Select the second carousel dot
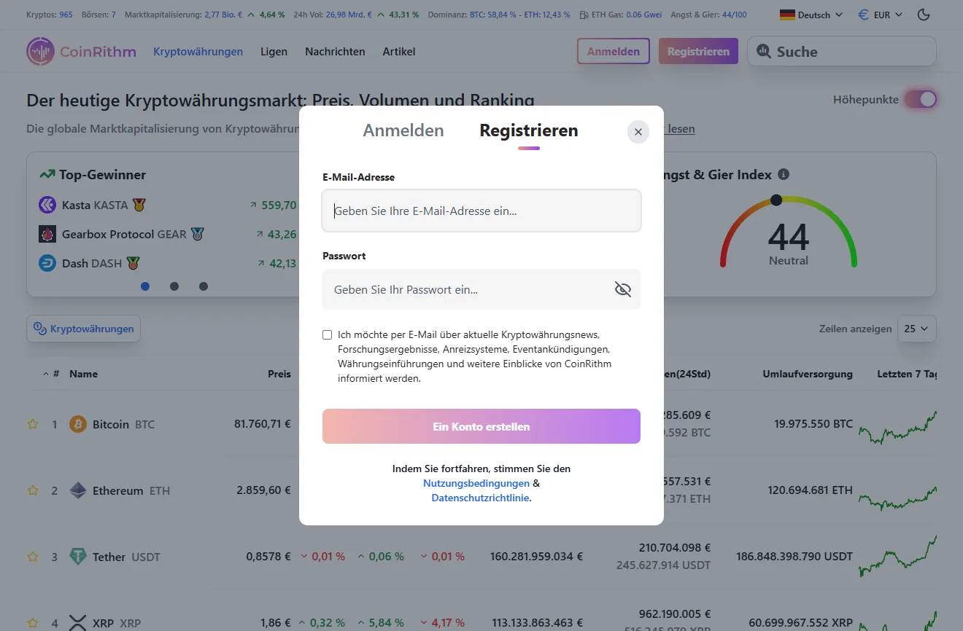963x631 pixels. (x=174, y=286)
